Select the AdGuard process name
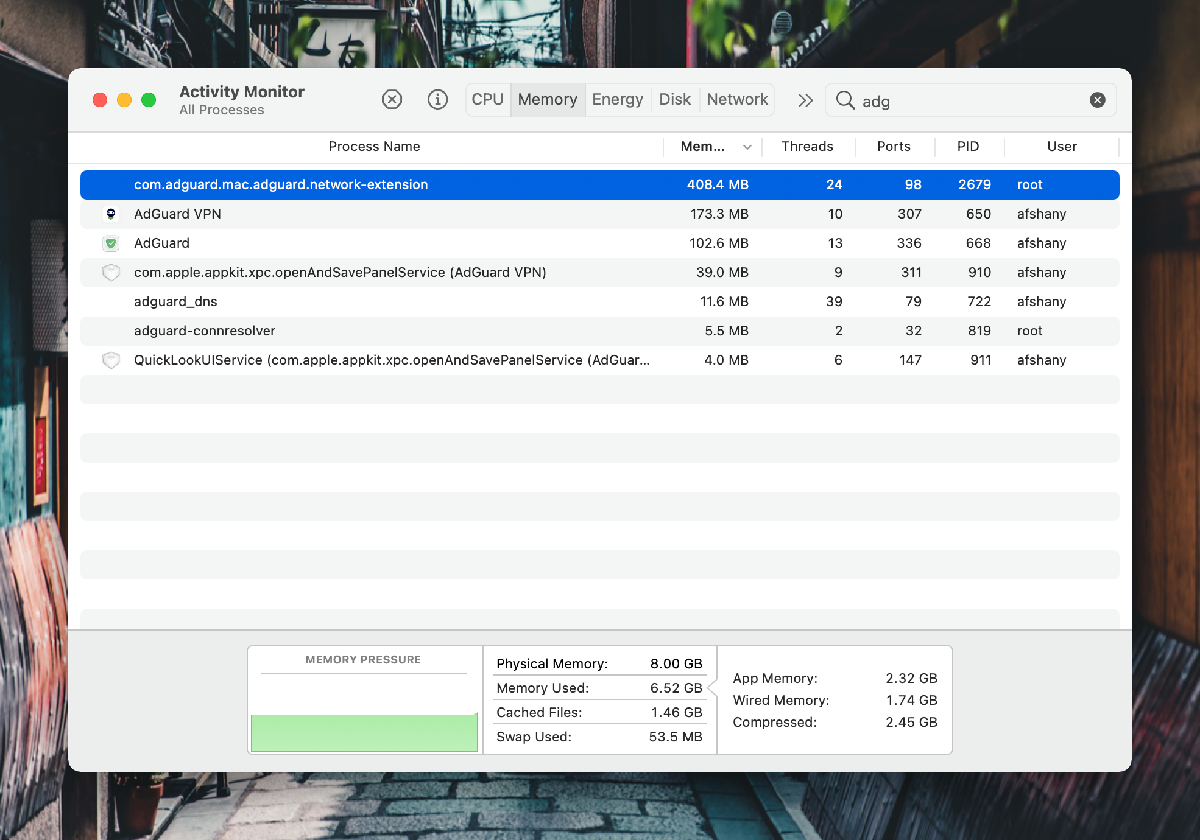Viewport: 1200px width, 840px height. pos(161,243)
